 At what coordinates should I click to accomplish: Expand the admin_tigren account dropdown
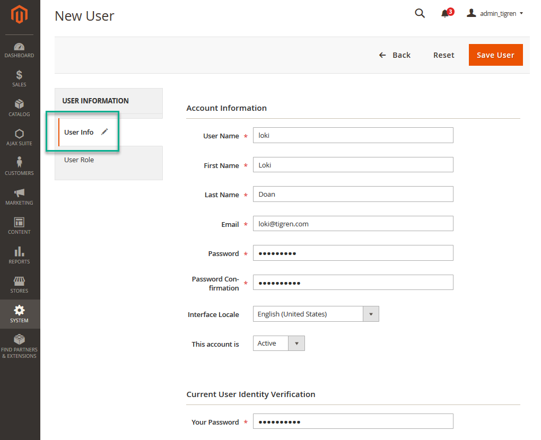coord(495,14)
